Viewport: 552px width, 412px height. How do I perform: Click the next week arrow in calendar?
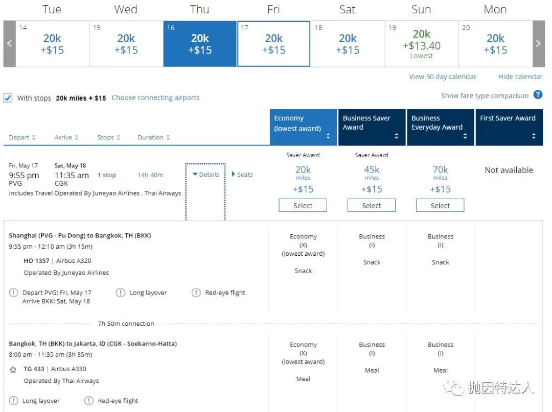[x=538, y=44]
